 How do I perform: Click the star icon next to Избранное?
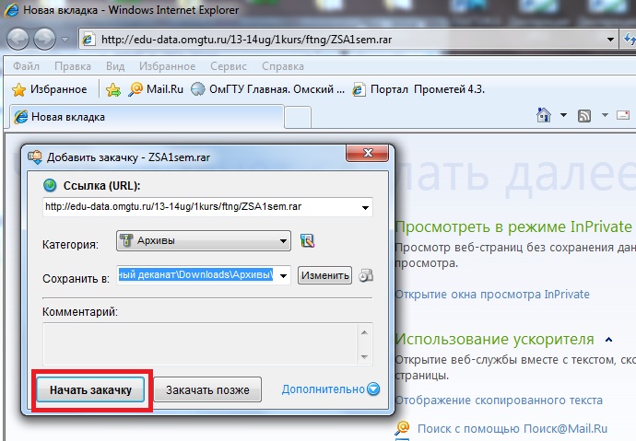[18, 89]
